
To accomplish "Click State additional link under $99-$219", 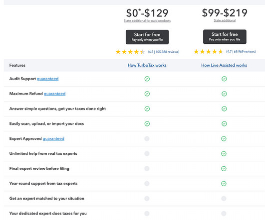I will tap(225, 20).
